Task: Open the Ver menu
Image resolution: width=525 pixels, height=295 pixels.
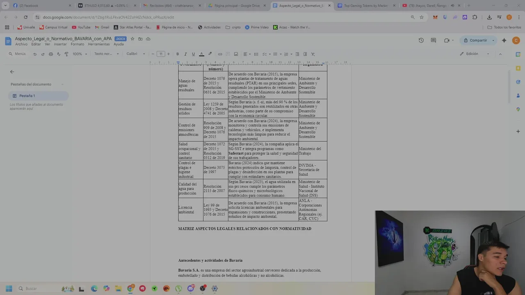Action: click(48, 44)
